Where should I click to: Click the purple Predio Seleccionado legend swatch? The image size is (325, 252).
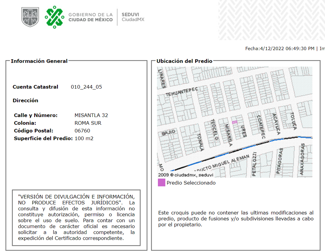[x=161, y=183]
